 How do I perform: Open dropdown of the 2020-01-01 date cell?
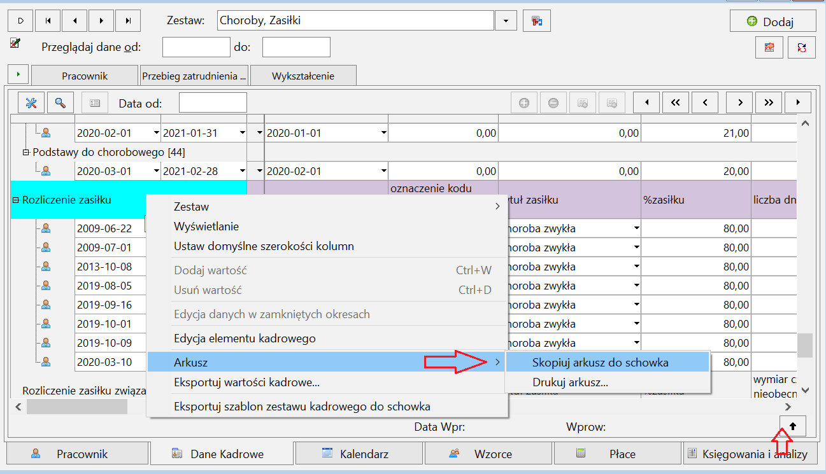coord(383,133)
